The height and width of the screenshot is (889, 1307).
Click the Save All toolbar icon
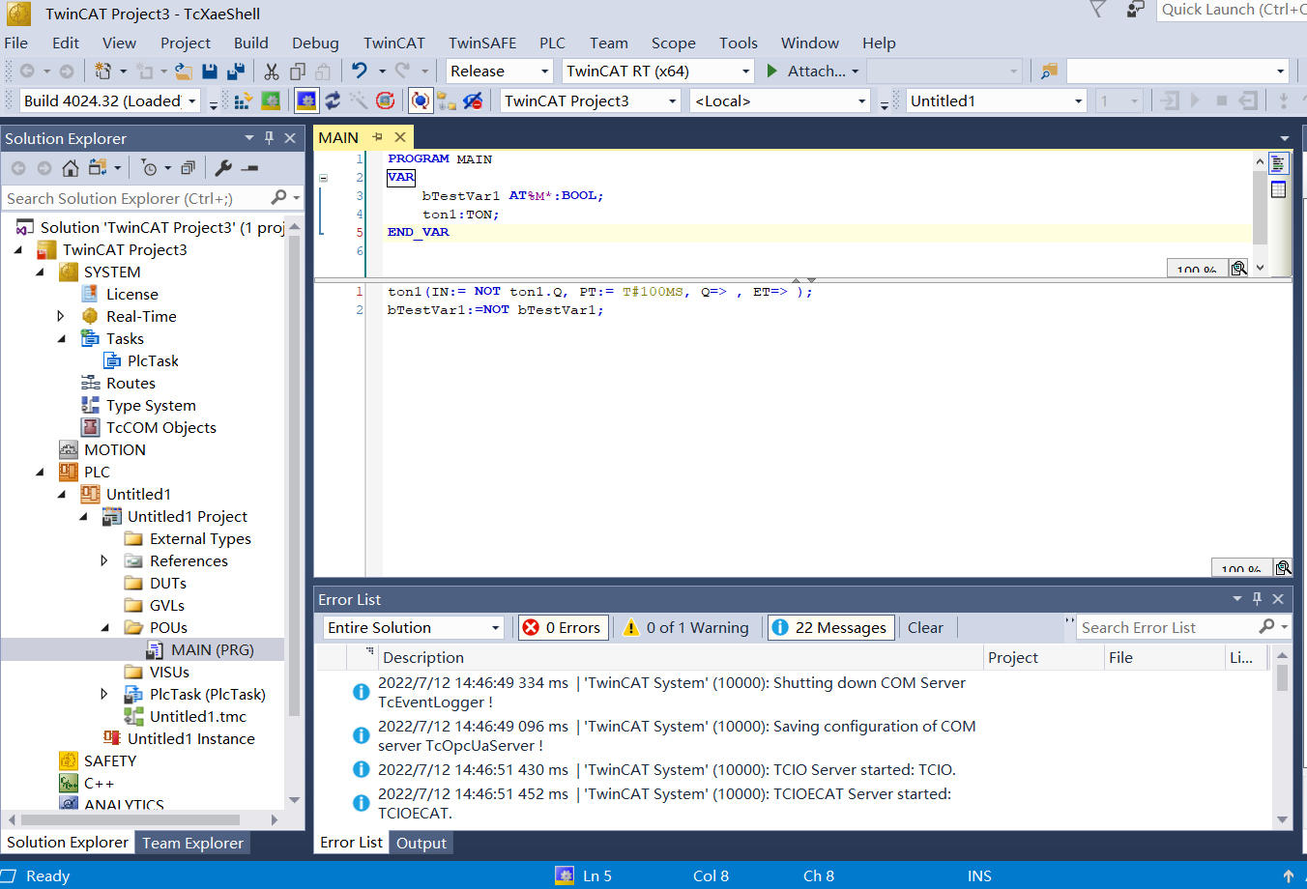coord(235,72)
